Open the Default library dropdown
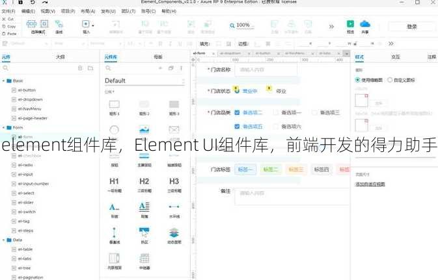 (x=144, y=81)
